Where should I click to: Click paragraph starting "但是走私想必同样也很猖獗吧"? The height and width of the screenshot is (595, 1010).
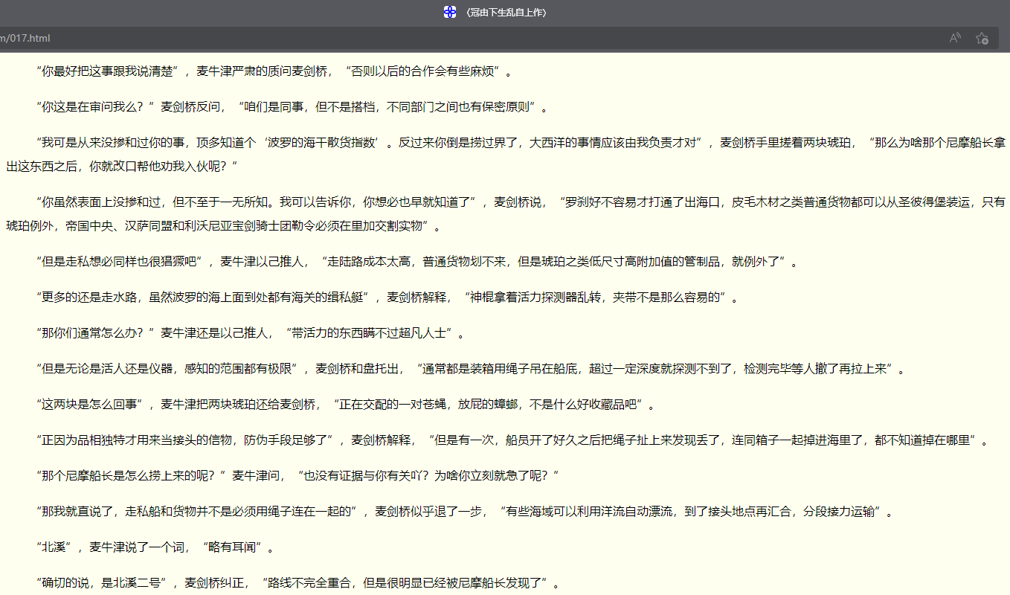417,262
